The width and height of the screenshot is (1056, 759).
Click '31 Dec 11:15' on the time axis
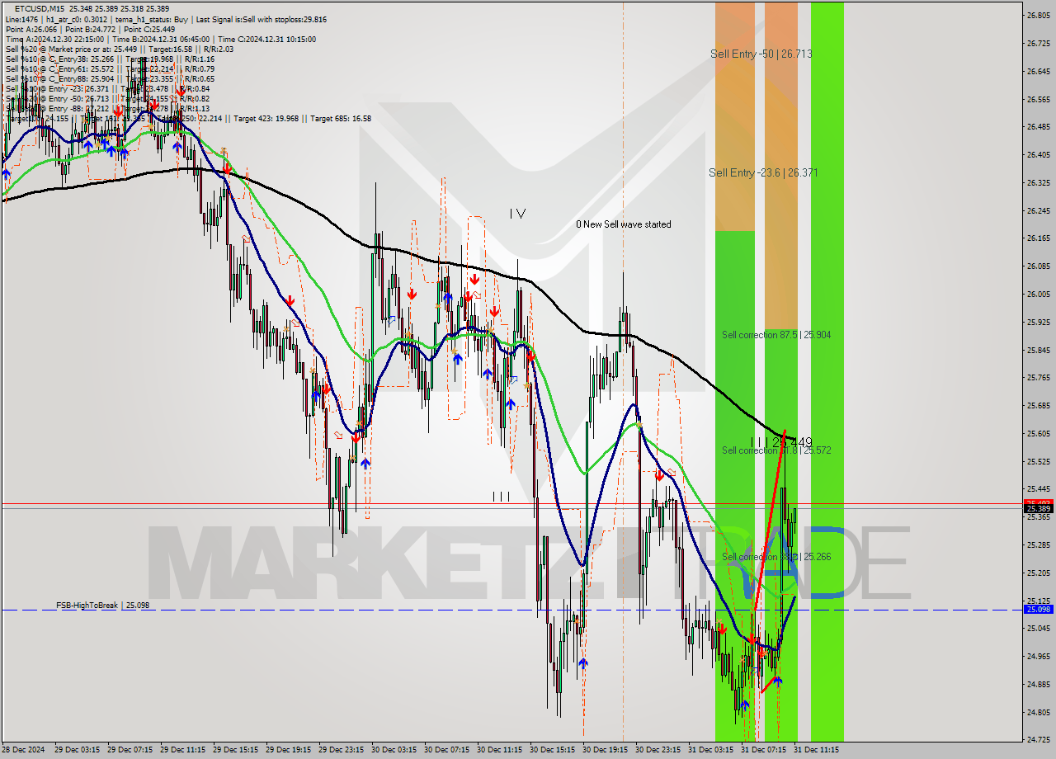pyautogui.click(x=815, y=750)
